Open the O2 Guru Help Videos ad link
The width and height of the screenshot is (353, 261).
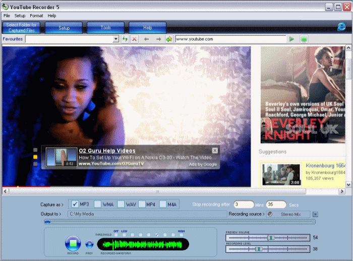click(x=107, y=150)
